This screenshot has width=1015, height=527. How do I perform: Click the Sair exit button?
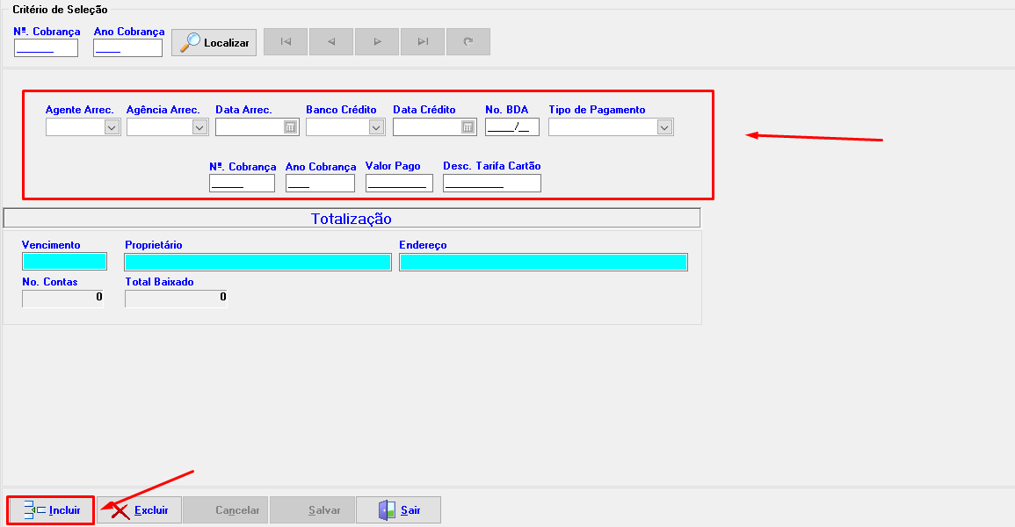(x=398, y=510)
